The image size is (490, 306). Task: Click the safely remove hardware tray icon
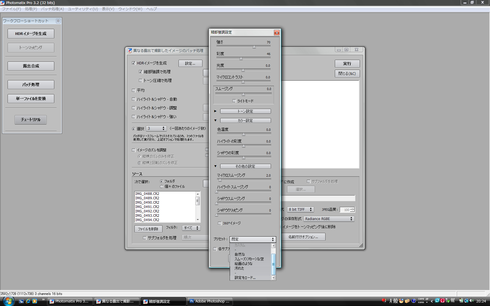point(447,301)
